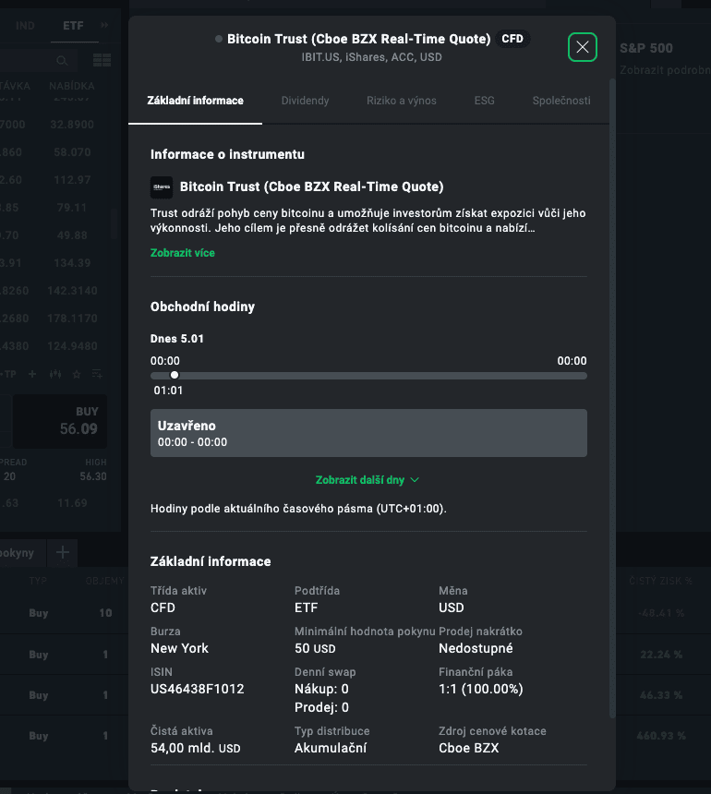Add instrument to favorites with star icon
This screenshot has height=794, width=711.
click(77, 374)
